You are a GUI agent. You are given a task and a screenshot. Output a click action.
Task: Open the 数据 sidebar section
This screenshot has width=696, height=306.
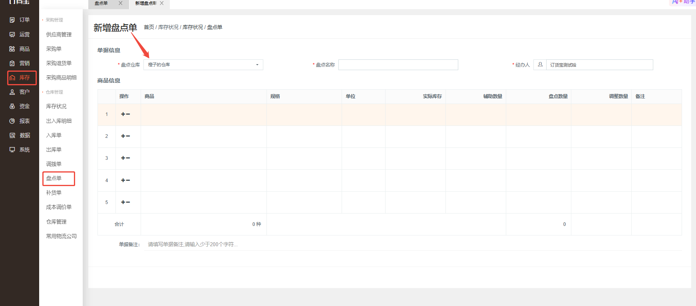[x=20, y=135]
